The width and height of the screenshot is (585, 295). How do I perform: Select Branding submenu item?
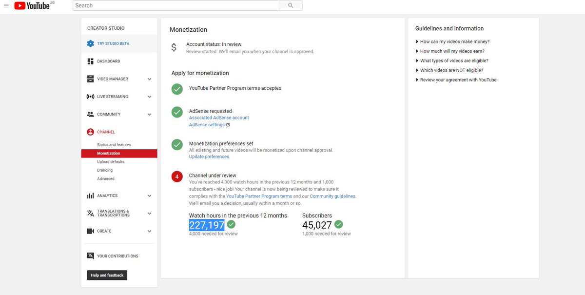(x=105, y=170)
